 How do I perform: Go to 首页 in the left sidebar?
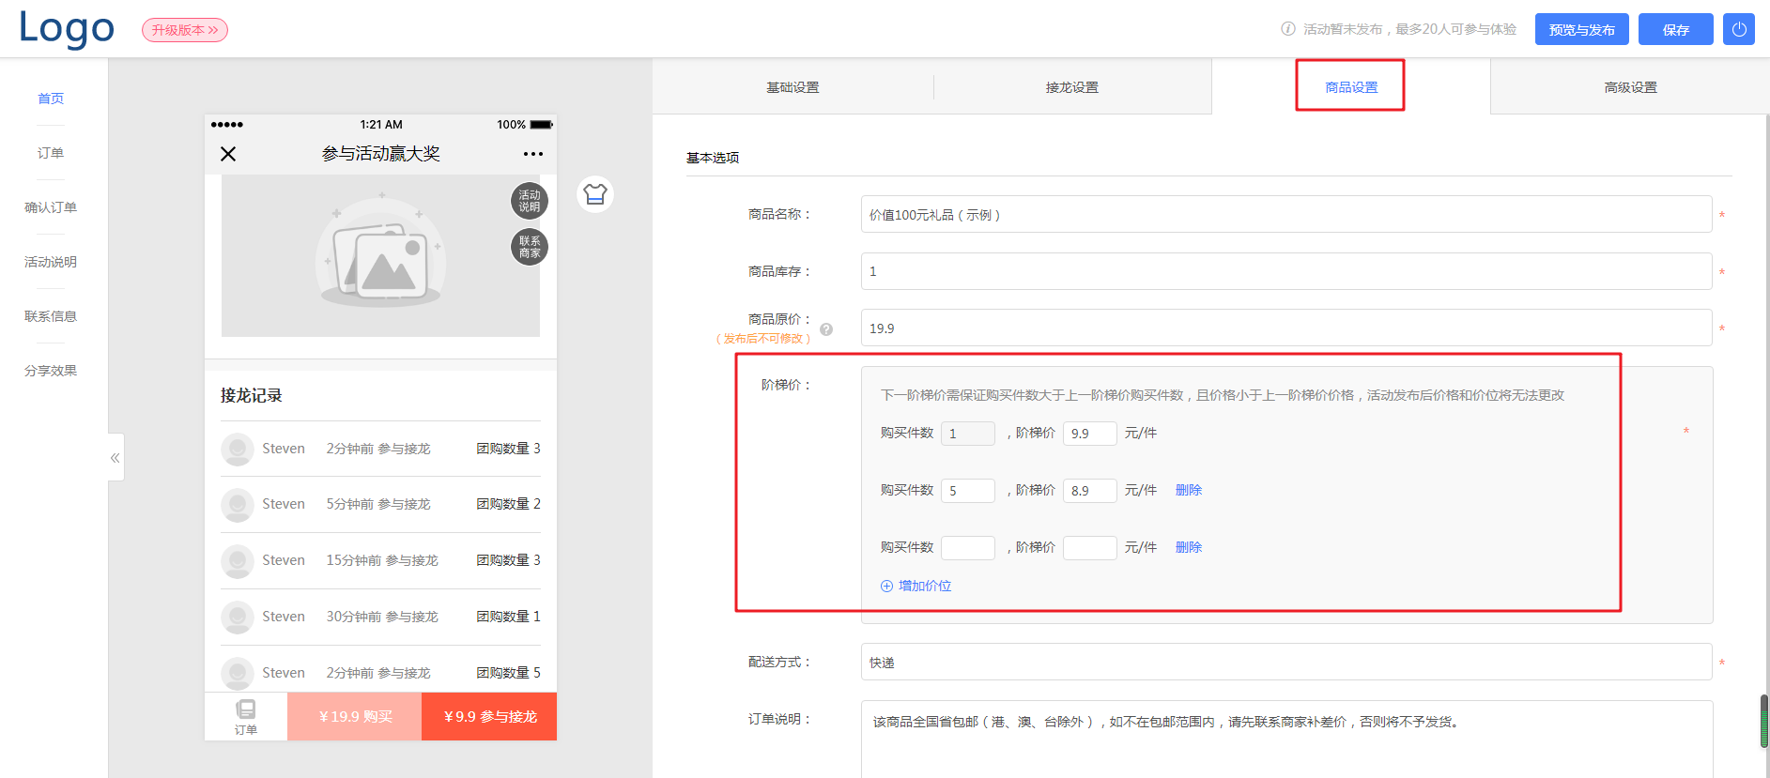coord(51,99)
